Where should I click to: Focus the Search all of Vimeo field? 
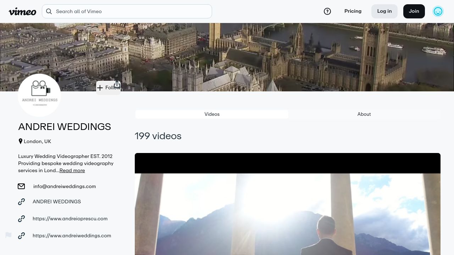127,11
